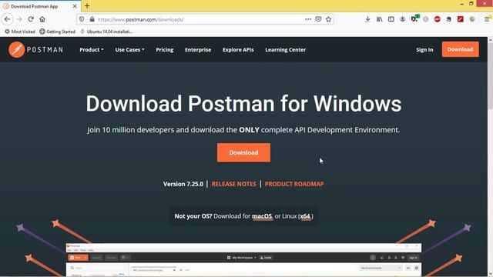Open the Getting Started bookmark

(x=57, y=32)
